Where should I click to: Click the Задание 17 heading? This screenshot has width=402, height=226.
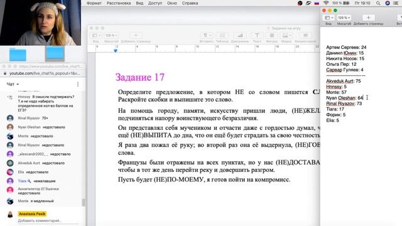140,77
